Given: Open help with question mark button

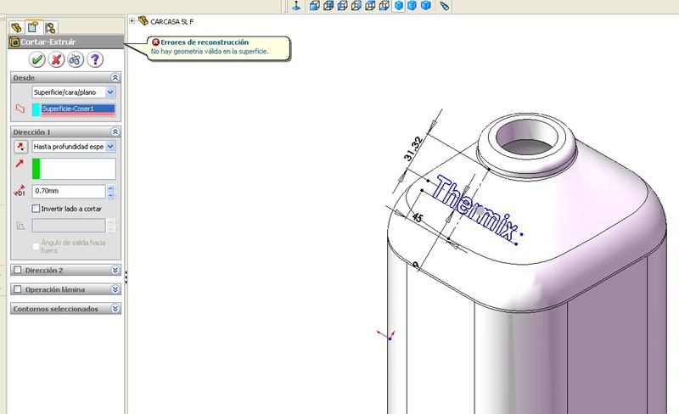Looking at the screenshot, I should click(95, 59).
